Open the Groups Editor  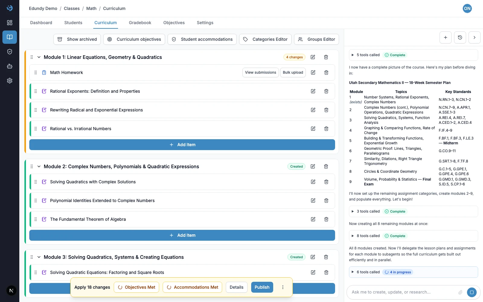pyautogui.click(x=316, y=39)
